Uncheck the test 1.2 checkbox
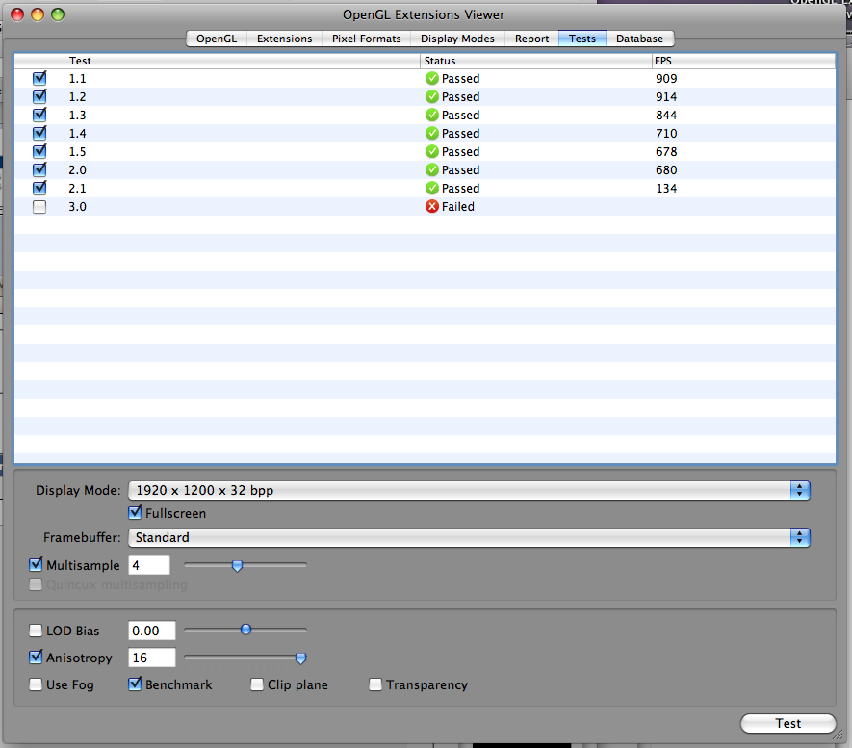Screen dimensions: 852x748 click(39, 96)
